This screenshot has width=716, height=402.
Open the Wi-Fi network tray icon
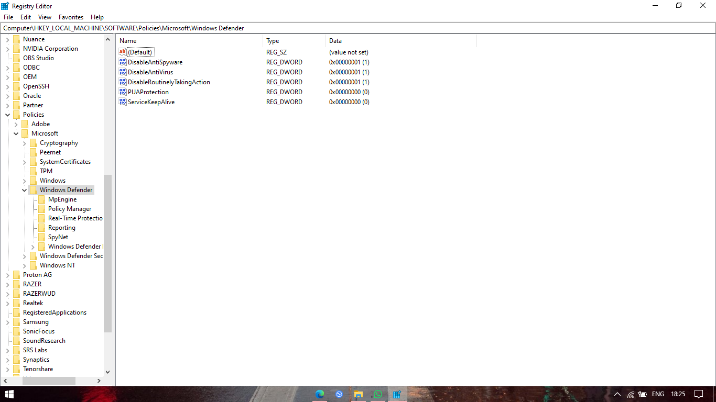point(631,394)
